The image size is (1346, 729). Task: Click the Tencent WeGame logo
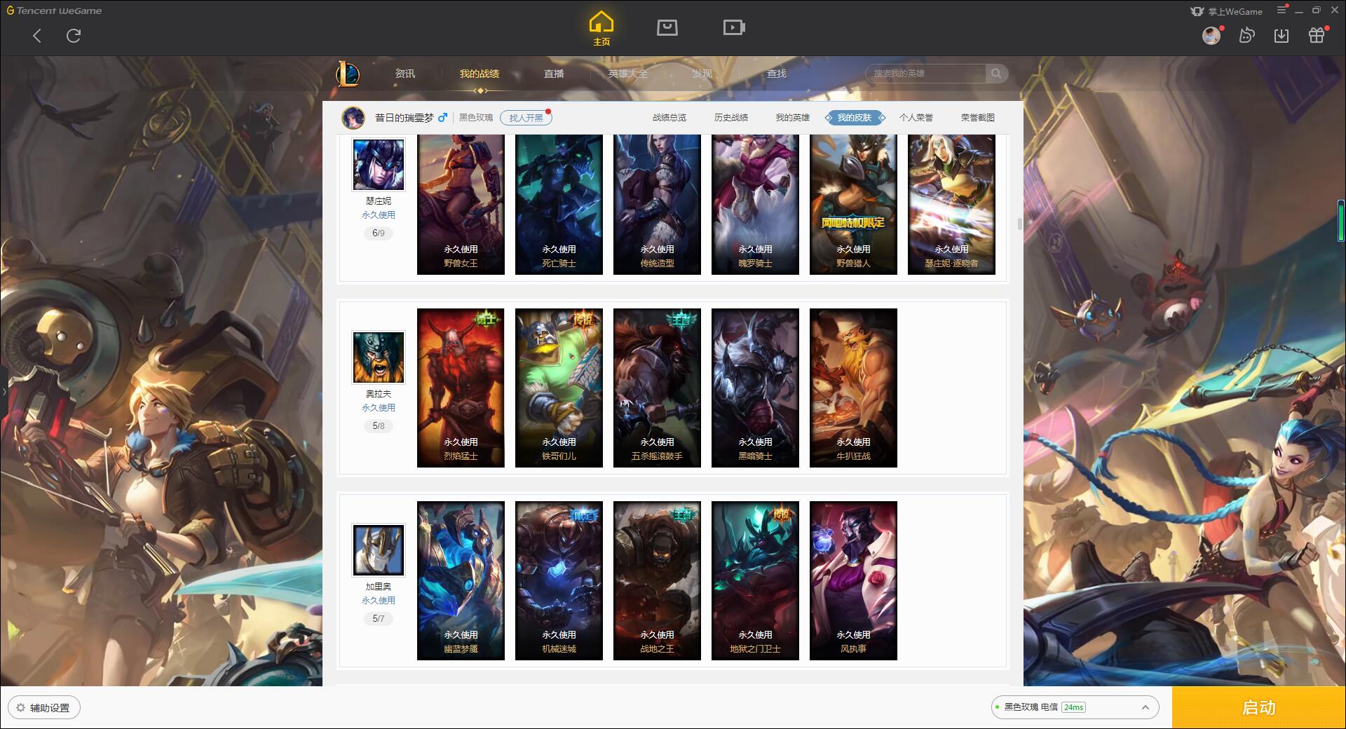[x=54, y=11]
